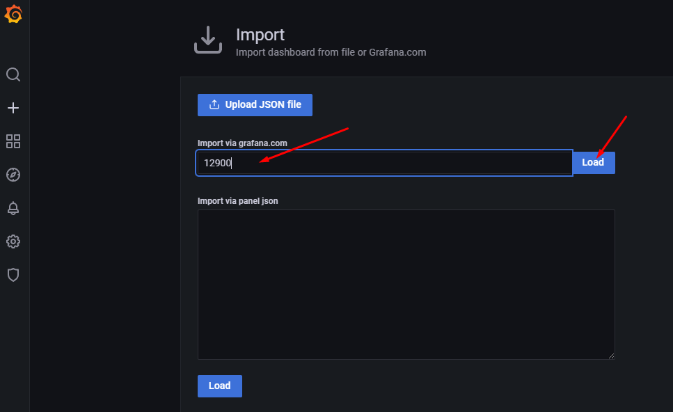Open the Server Admin shield icon

[13, 275]
